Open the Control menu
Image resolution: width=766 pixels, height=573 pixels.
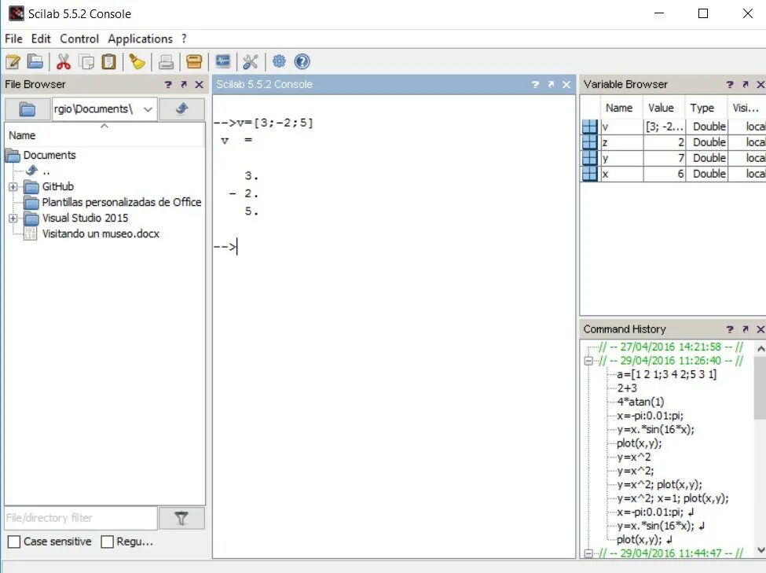point(79,39)
